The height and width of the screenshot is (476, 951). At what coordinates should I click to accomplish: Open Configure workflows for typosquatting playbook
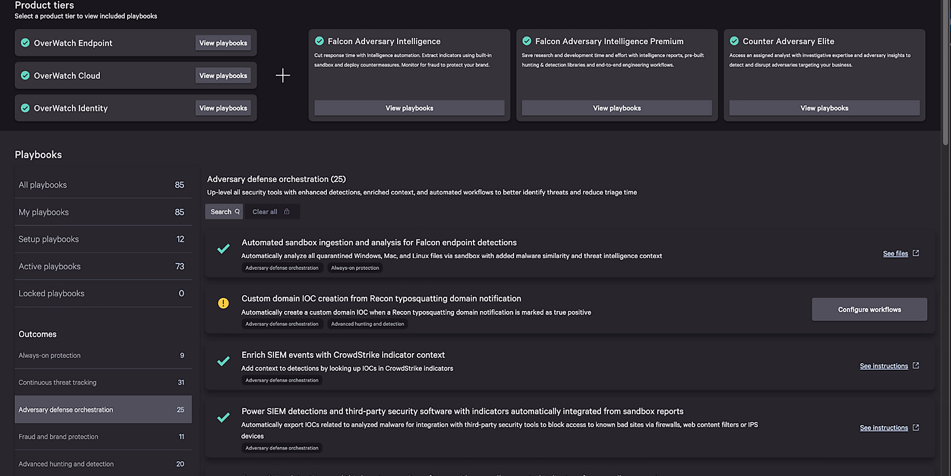(869, 309)
